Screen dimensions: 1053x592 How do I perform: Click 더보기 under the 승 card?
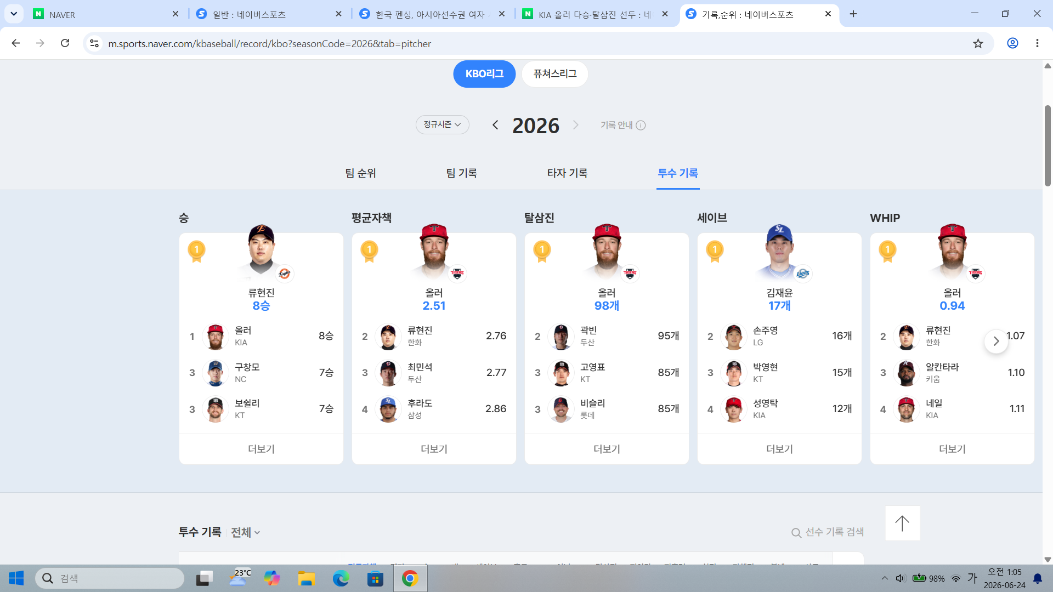click(x=261, y=449)
